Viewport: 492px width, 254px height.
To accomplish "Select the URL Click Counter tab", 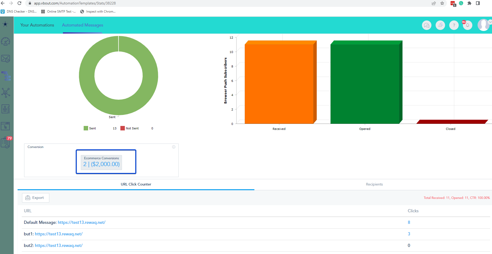I will point(136,184).
